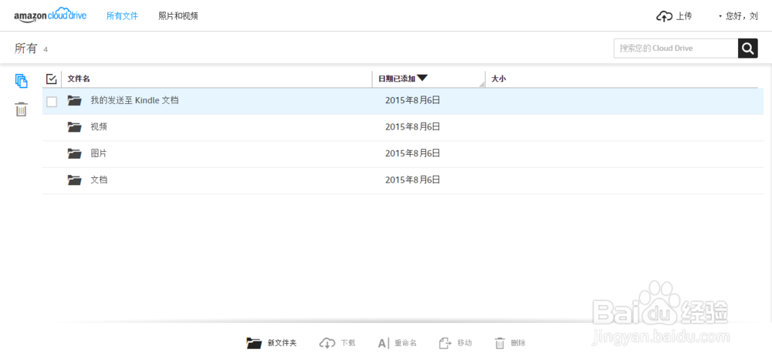Click the 日期已添加 column header text
Viewport: 772px width, 363px height.
coord(396,79)
